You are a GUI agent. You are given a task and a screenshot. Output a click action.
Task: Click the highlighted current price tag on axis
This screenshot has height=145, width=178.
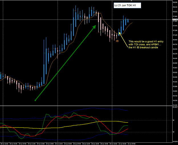point(175,20)
